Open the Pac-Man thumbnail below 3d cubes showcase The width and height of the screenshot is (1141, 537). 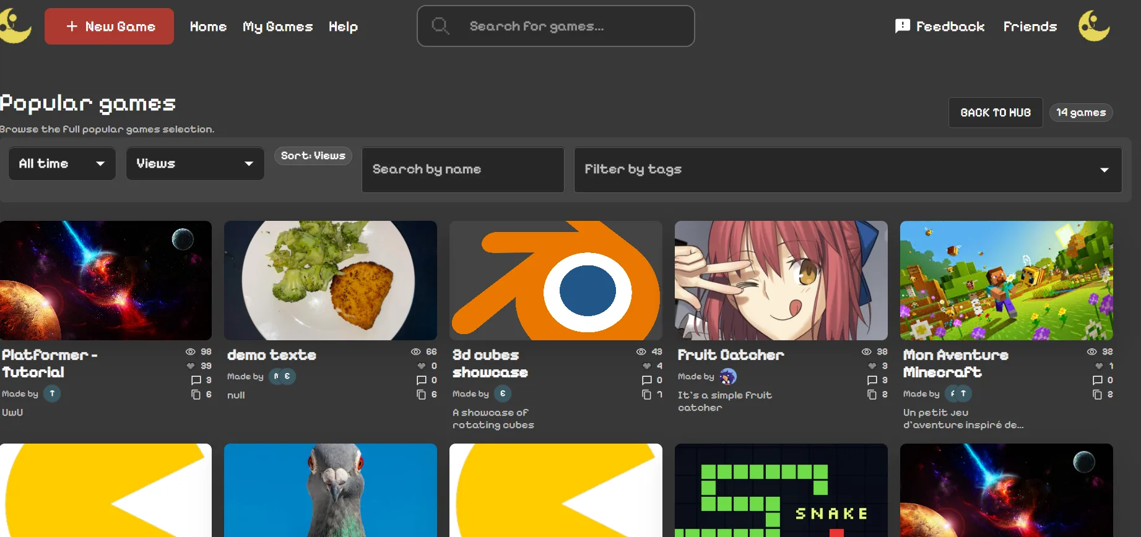[x=556, y=490]
